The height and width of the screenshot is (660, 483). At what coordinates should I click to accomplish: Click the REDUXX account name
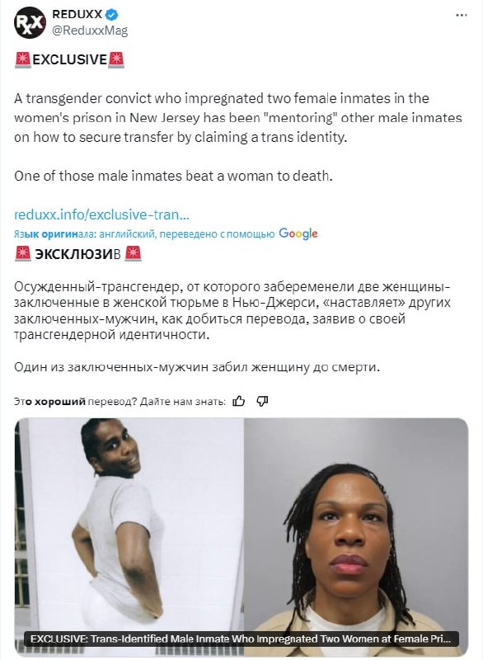(77, 14)
